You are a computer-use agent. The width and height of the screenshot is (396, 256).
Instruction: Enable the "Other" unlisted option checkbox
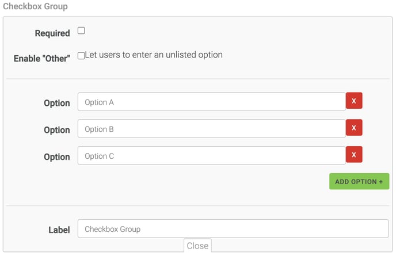81,56
